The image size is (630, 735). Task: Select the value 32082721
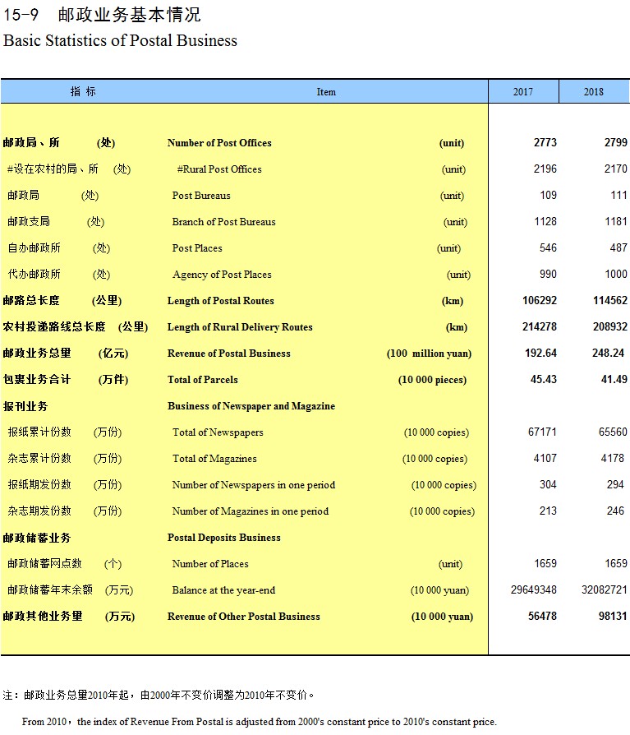coord(605,589)
